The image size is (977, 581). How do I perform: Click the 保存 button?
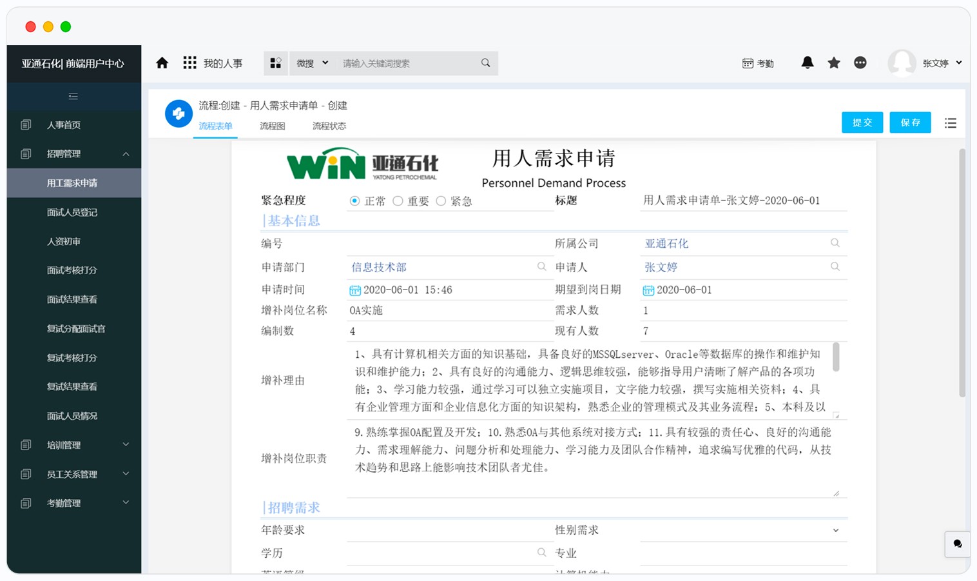pyautogui.click(x=910, y=123)
